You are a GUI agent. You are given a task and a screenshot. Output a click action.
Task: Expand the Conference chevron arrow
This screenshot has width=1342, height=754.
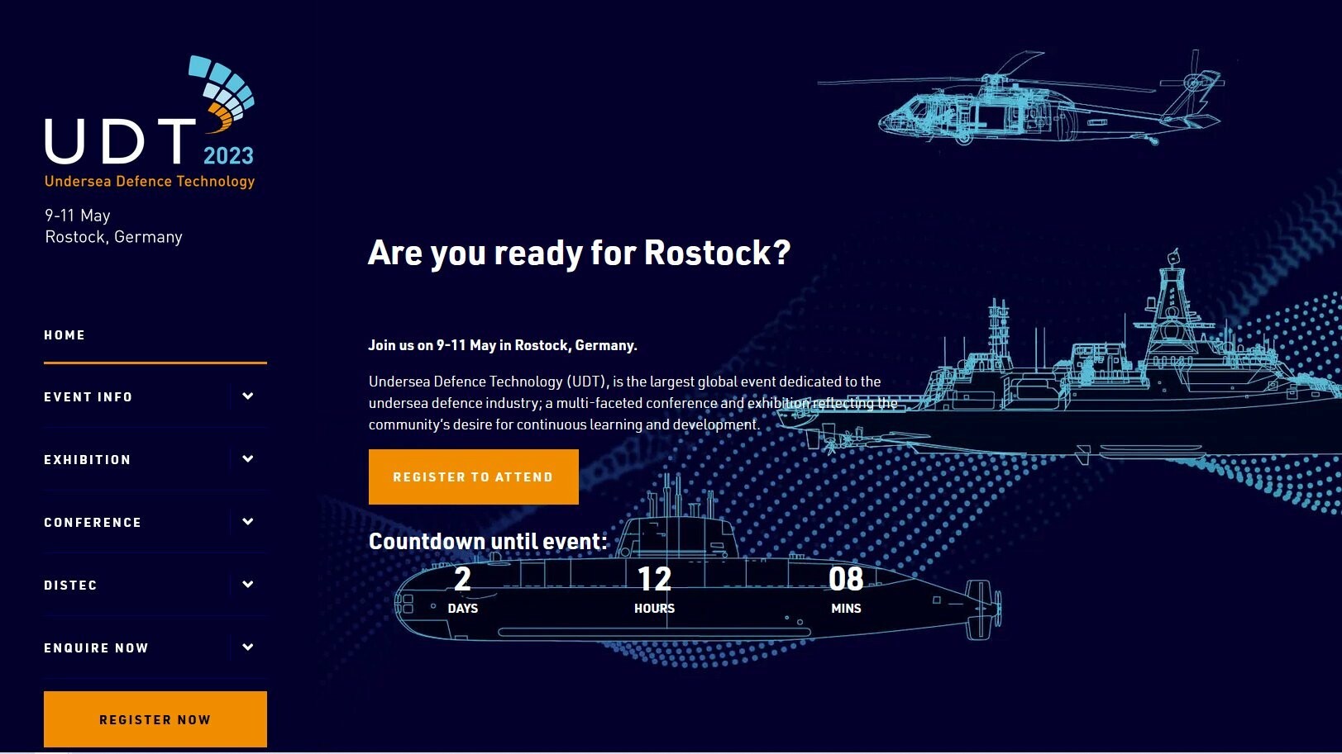[x=247, y=522]
